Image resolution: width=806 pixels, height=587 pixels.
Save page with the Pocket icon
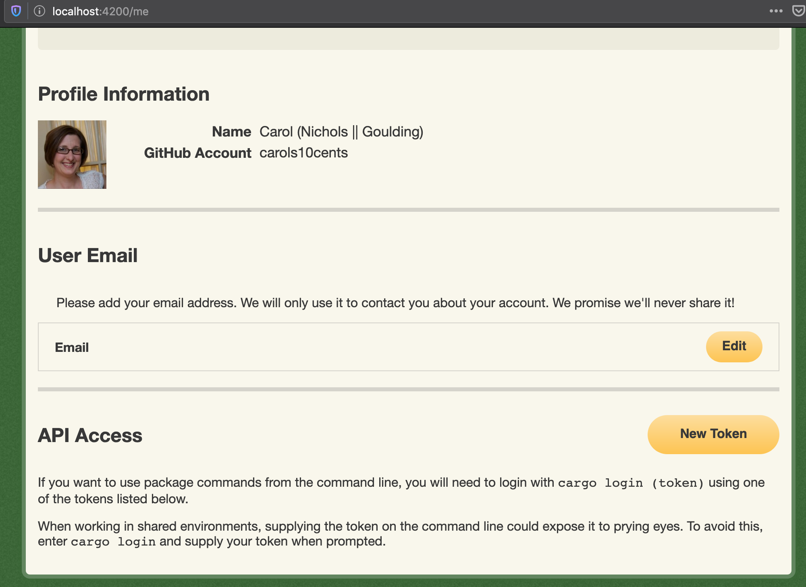tap(798, 11)
